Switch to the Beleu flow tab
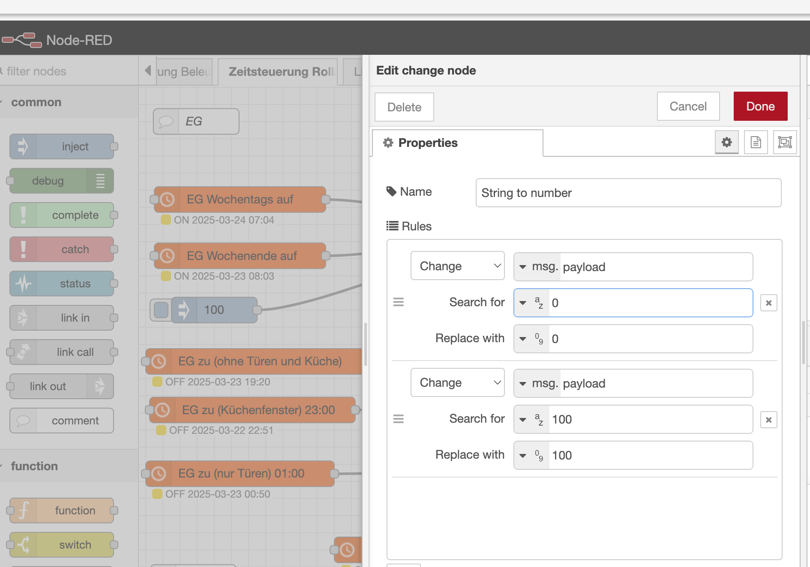The image size is (810, 567). click(x=184, y=72)
